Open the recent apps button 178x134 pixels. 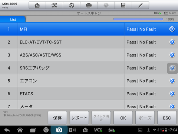33,130
